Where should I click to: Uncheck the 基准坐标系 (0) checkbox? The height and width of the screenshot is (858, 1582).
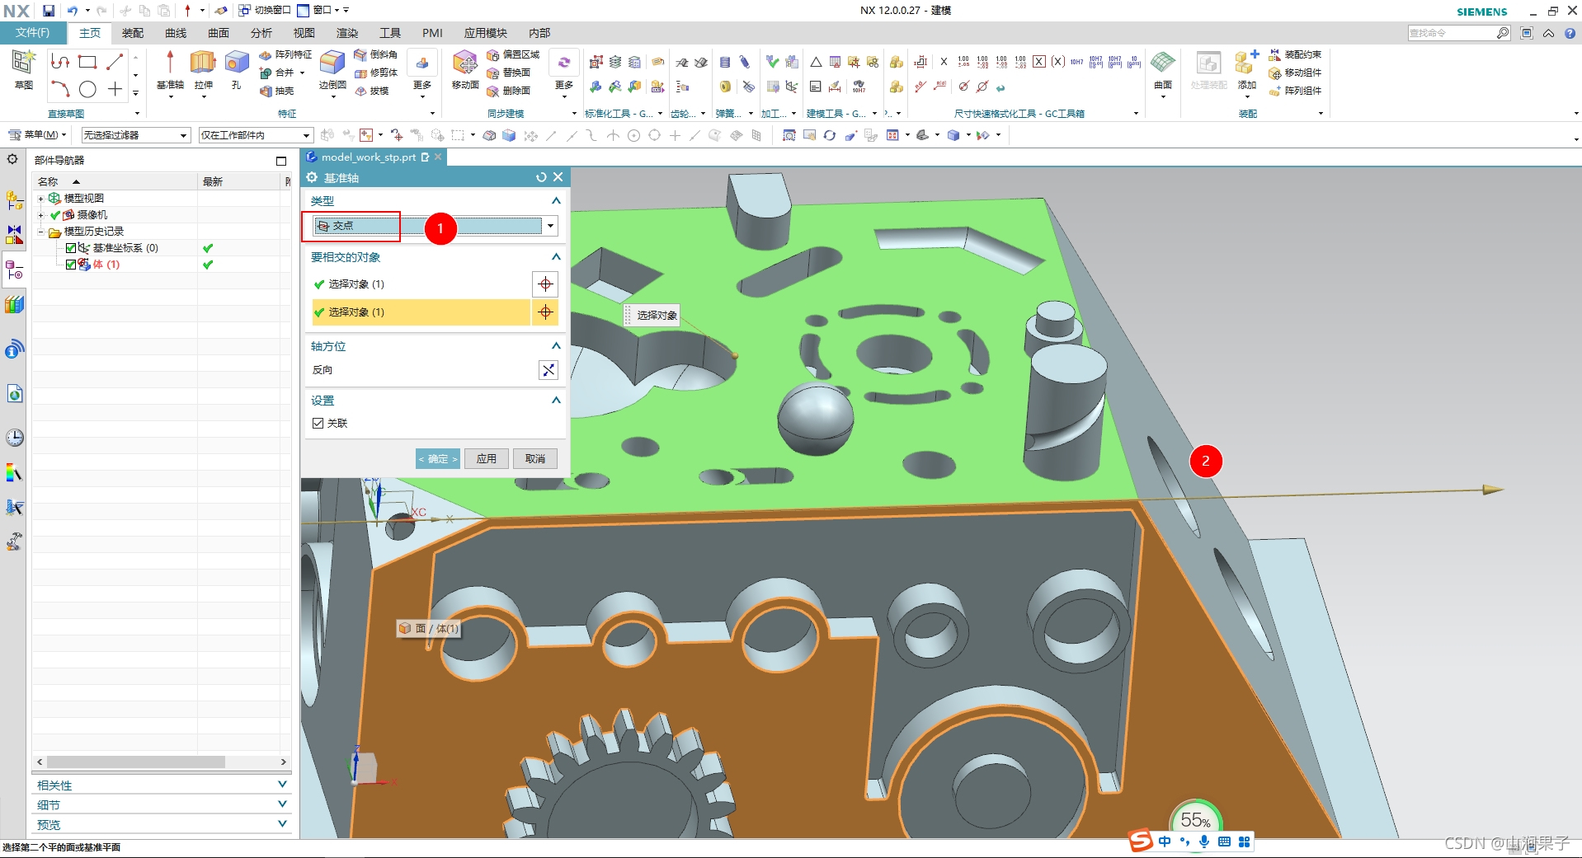(x=71, y=248)
